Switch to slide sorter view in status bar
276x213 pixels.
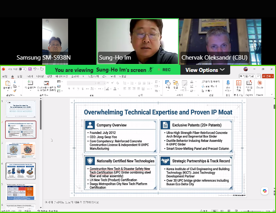(222, 211)
